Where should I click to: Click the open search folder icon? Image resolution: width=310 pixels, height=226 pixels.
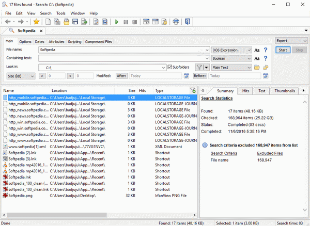(67, 22)
